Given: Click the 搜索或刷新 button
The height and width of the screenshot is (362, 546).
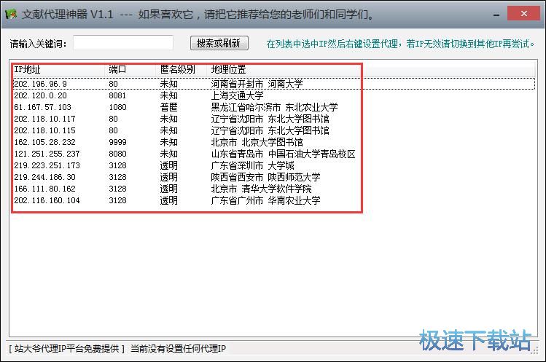Looking at the screenshot, I should (x=219, y=43).
